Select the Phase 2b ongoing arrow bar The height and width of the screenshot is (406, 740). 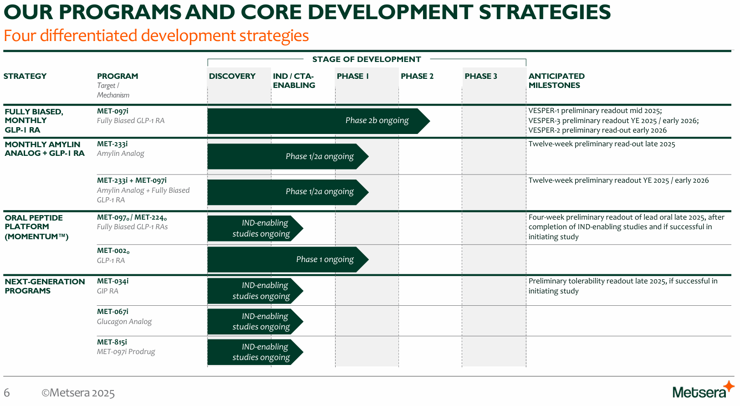pyautogui.click(x=319, y=121)
